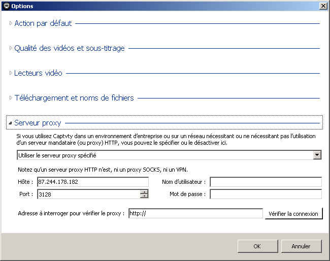Confirm settings with OK button

pos(257,246)
